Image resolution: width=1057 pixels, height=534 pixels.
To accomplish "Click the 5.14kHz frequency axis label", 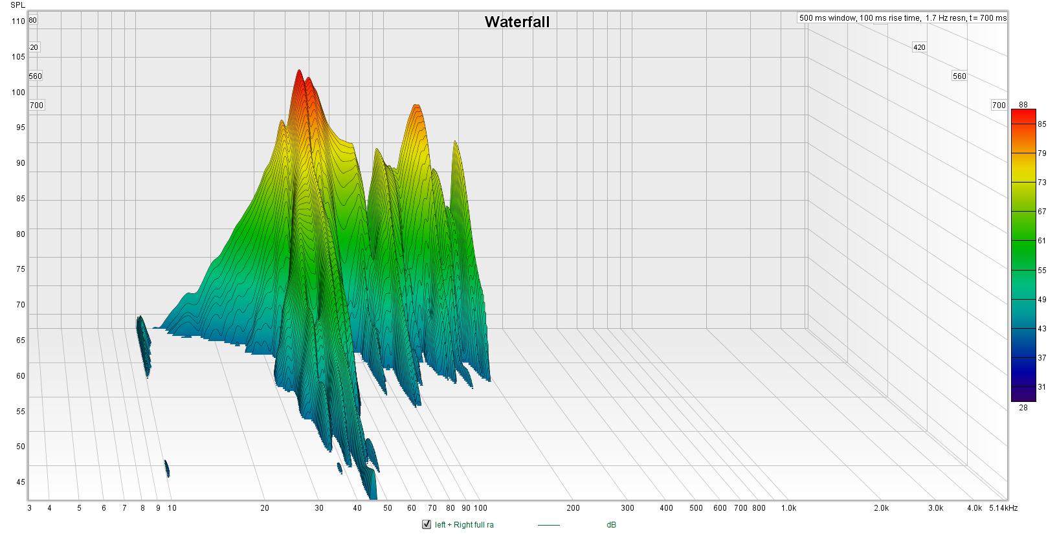I will tap(1003, 508).
